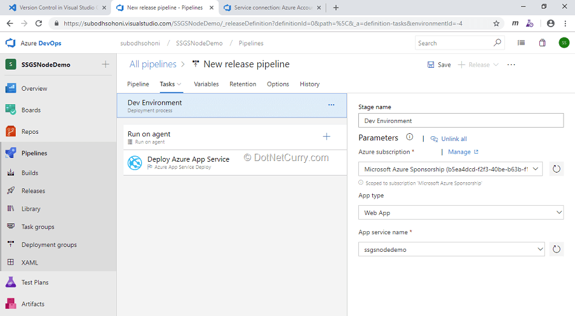This screenshot has height=316, width=575.
Task: Open more actions ellipsis near Release
Action: coord(511,65)
